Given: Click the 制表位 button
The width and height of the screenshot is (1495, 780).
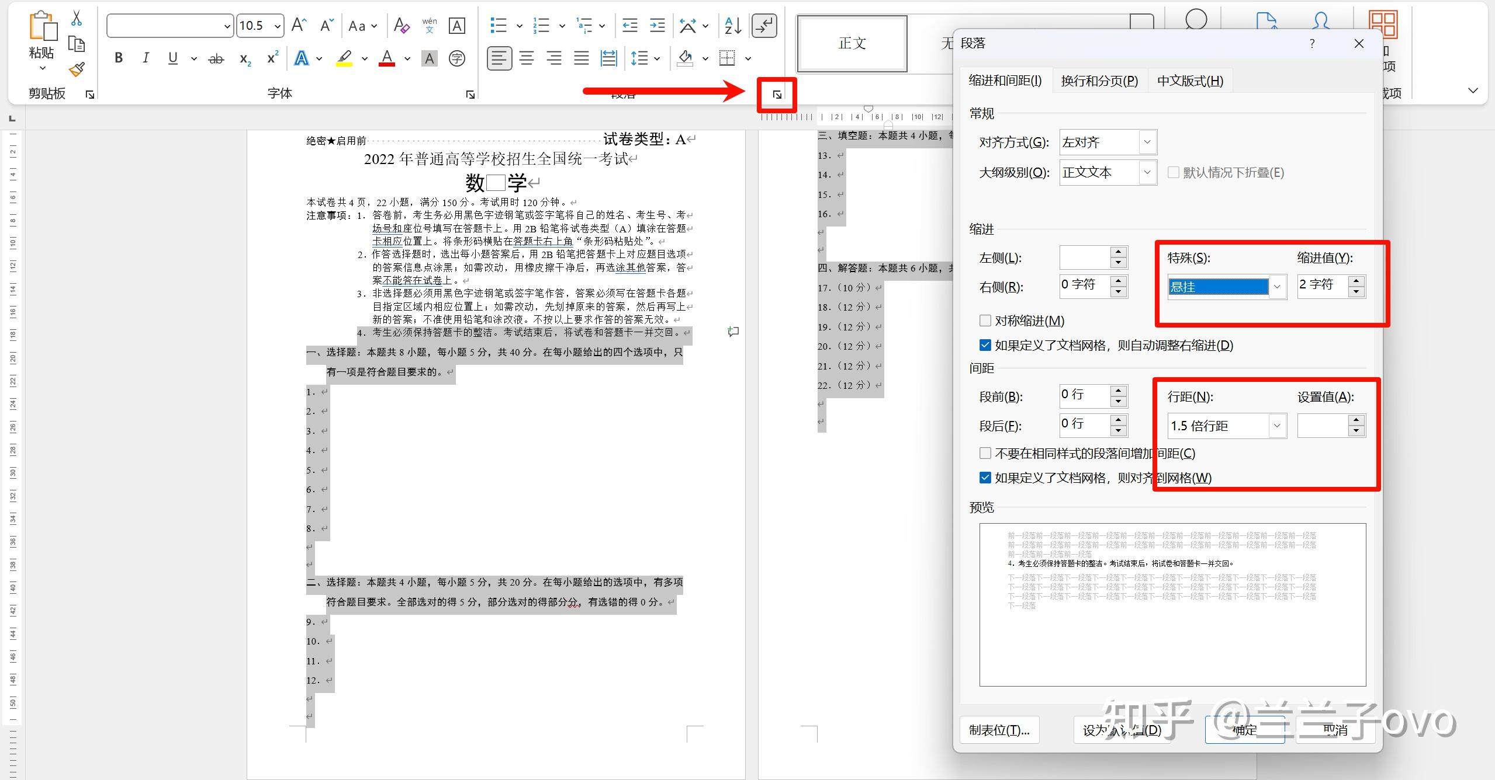Looking at the screenshot, I should [999, 730].
